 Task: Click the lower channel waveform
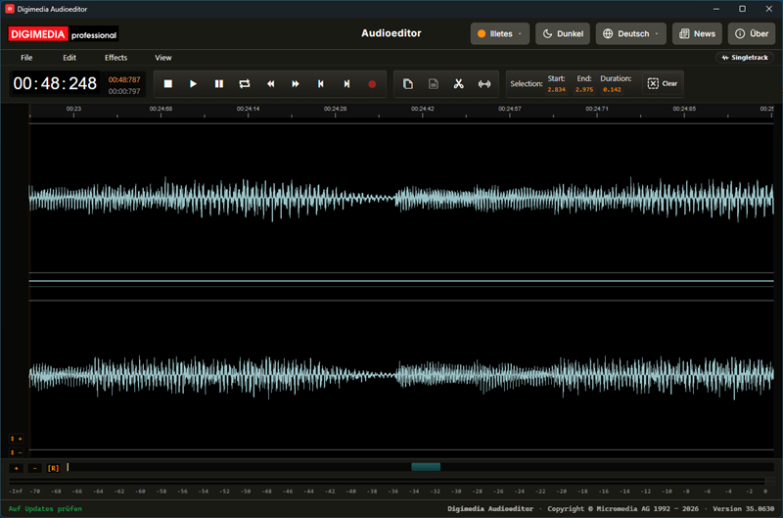(401, 375)
